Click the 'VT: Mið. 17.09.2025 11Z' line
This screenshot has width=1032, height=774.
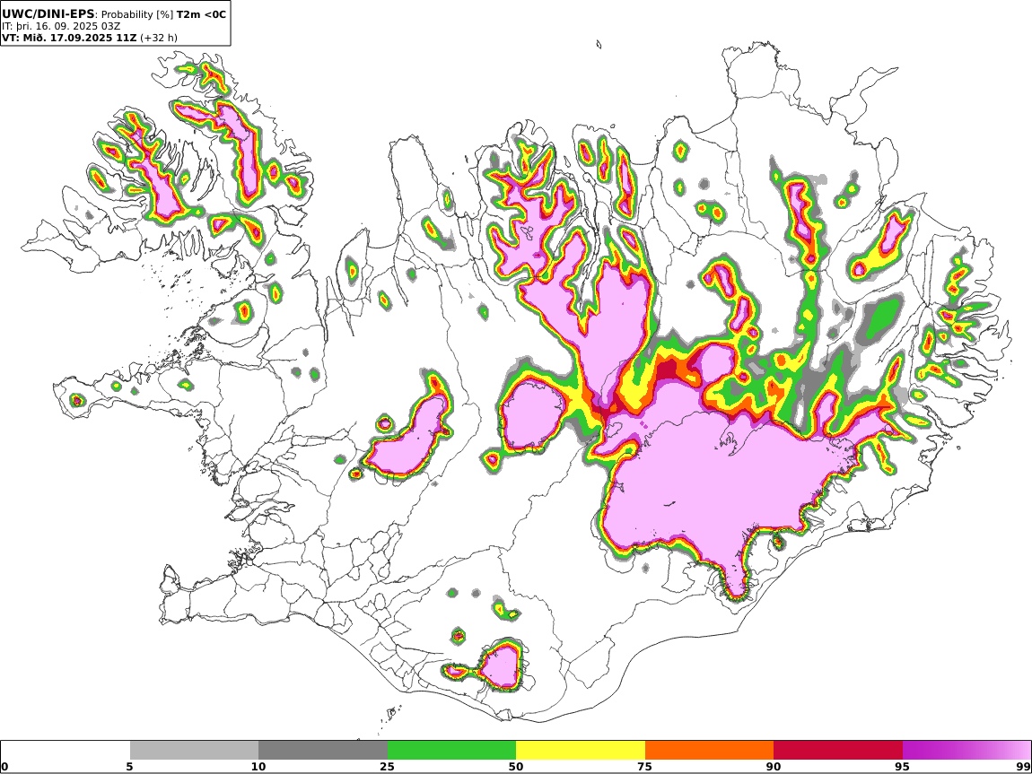(x=69, y=38)
